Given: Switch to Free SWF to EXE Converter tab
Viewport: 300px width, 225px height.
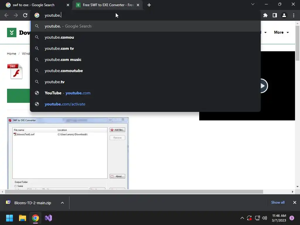Looking at the screenshot, I should click(x=107, y=5).
